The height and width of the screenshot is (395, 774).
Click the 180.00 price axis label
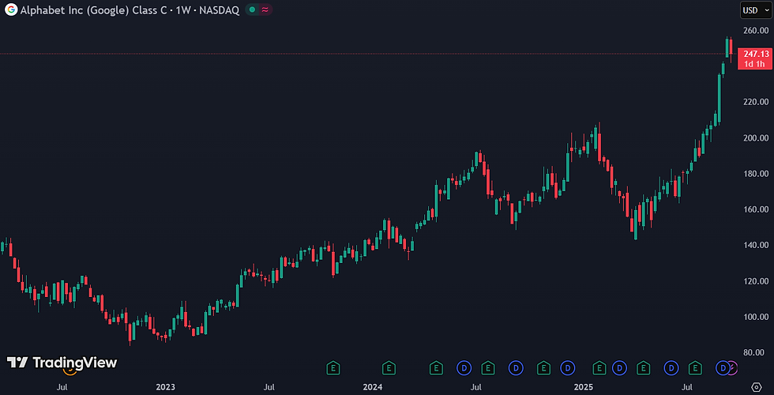tap(756, 174)
